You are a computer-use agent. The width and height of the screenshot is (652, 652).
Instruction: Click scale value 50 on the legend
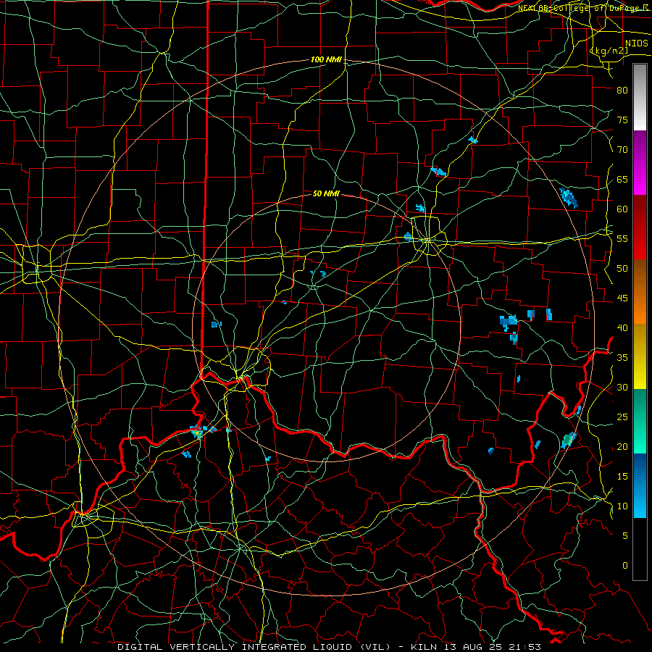point(622,269)
